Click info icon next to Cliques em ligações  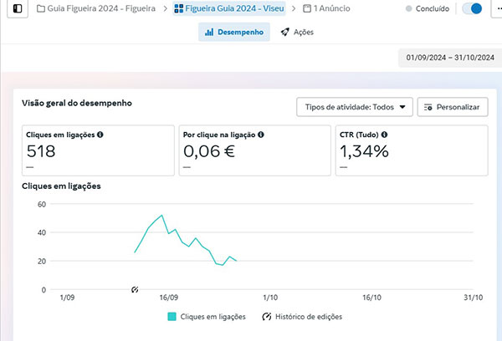coord(100,135)
